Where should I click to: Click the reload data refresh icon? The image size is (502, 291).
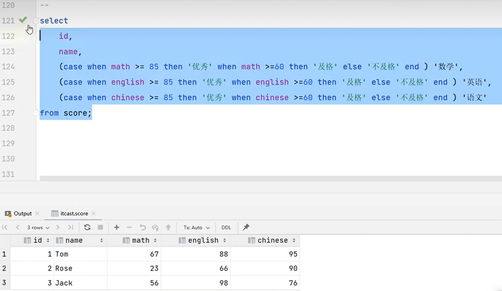tap(87, 227)
